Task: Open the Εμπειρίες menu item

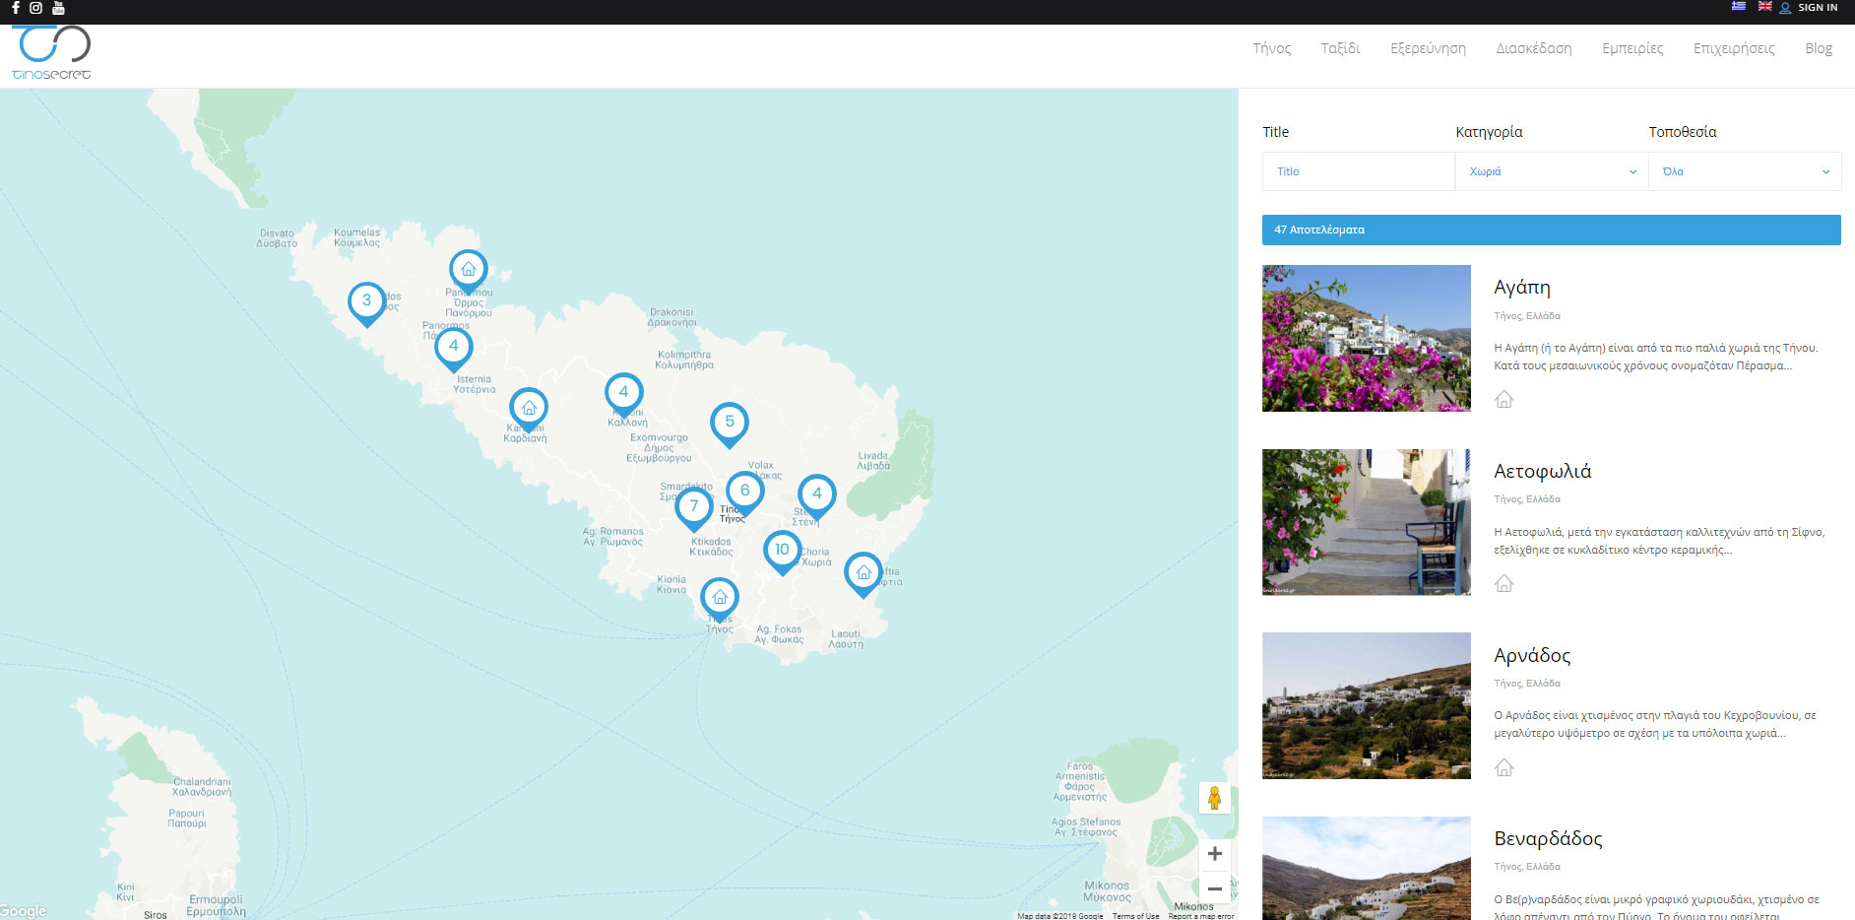Action: click(1632, 48)
